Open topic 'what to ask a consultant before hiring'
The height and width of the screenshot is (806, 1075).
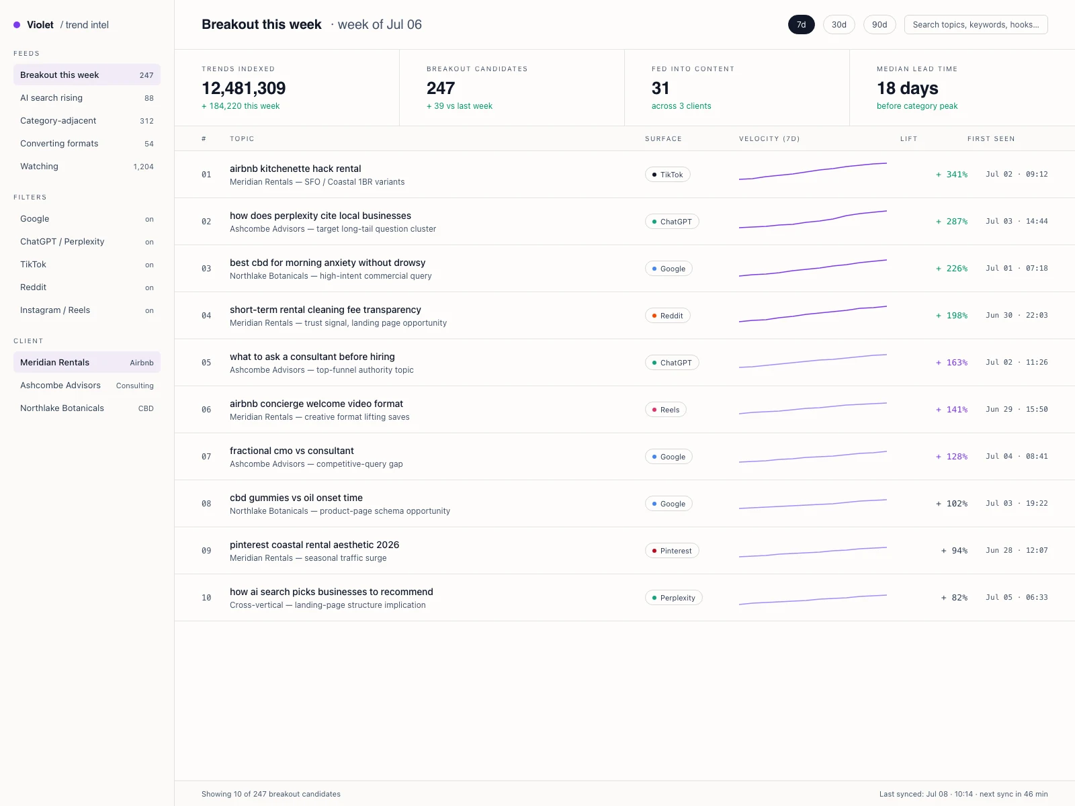[x=312, y=357]
